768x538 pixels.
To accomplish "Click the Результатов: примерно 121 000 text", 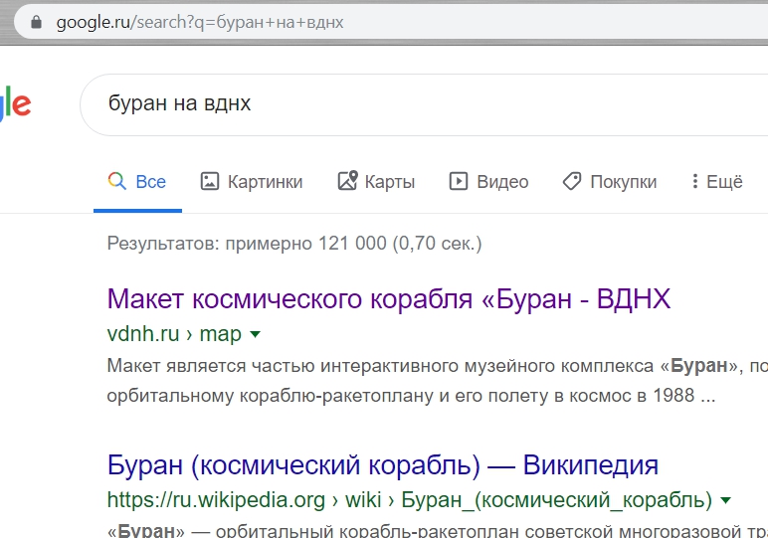I will 294,244.
